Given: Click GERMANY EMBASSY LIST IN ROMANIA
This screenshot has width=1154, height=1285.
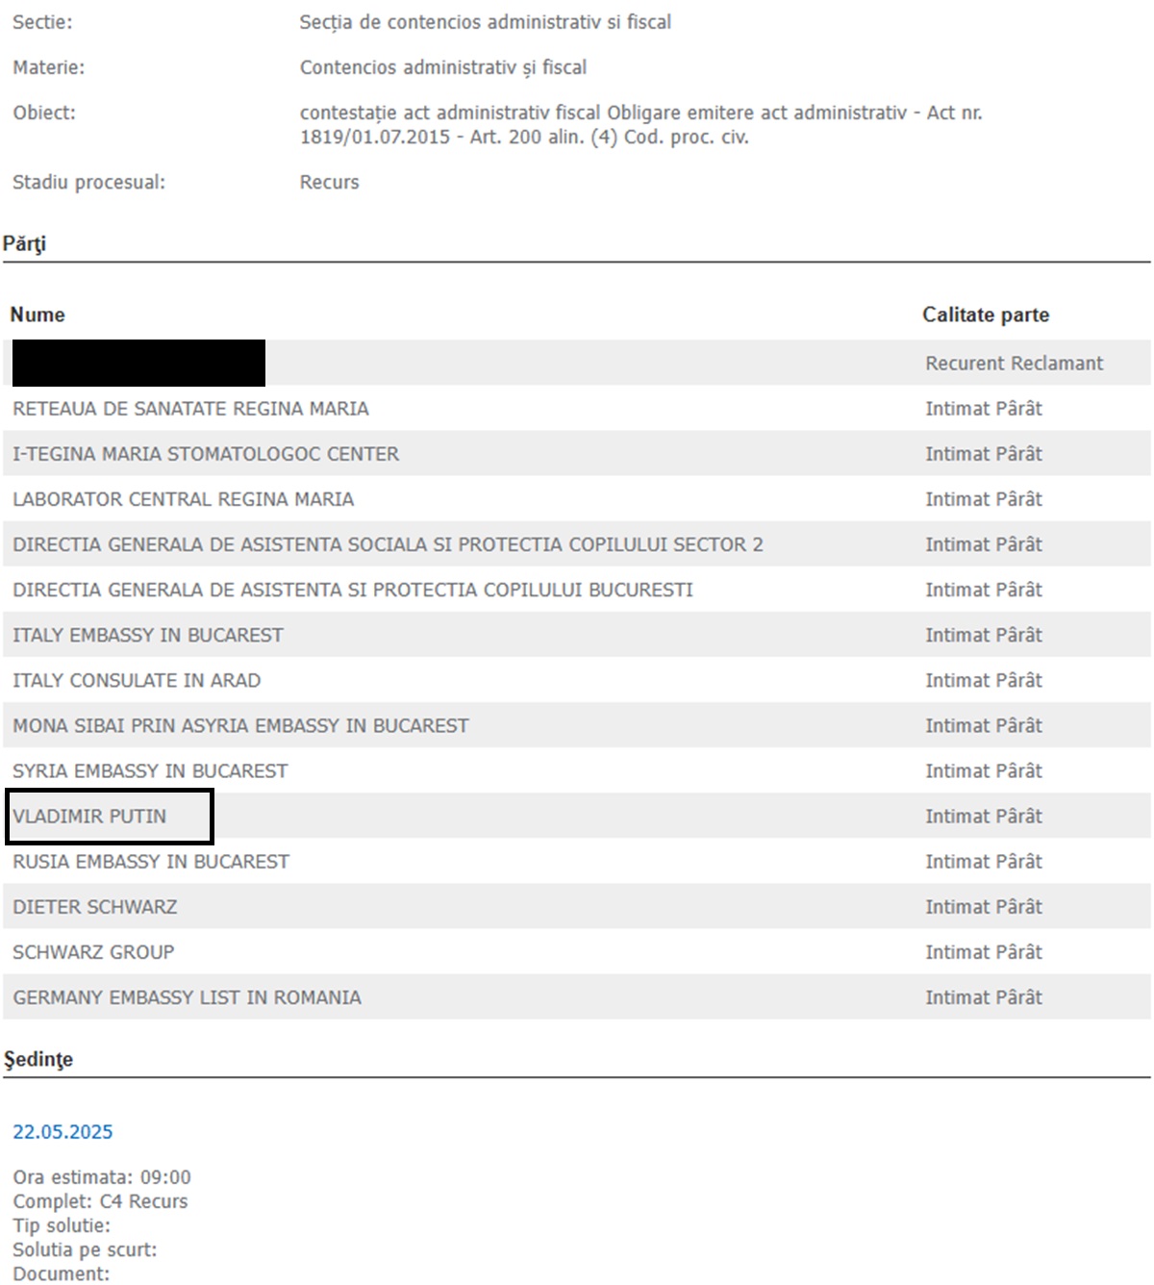Looking at the screenshot, I should pyautogui.click(x=188, y=996).
